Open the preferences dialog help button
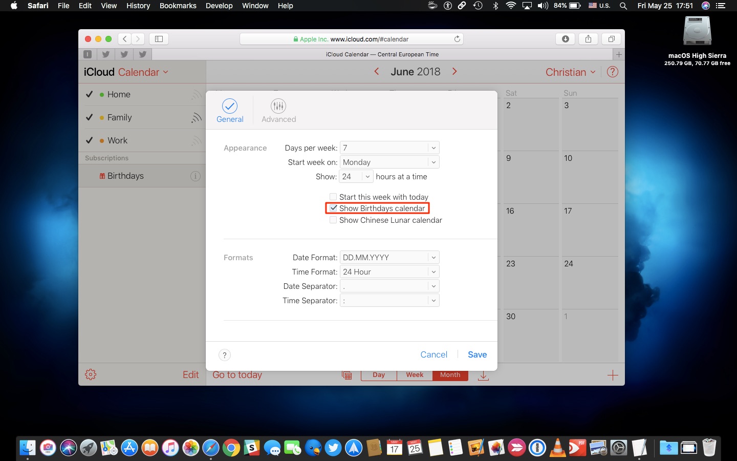Viewport: 737px width, 461px height. pos(224,355)
